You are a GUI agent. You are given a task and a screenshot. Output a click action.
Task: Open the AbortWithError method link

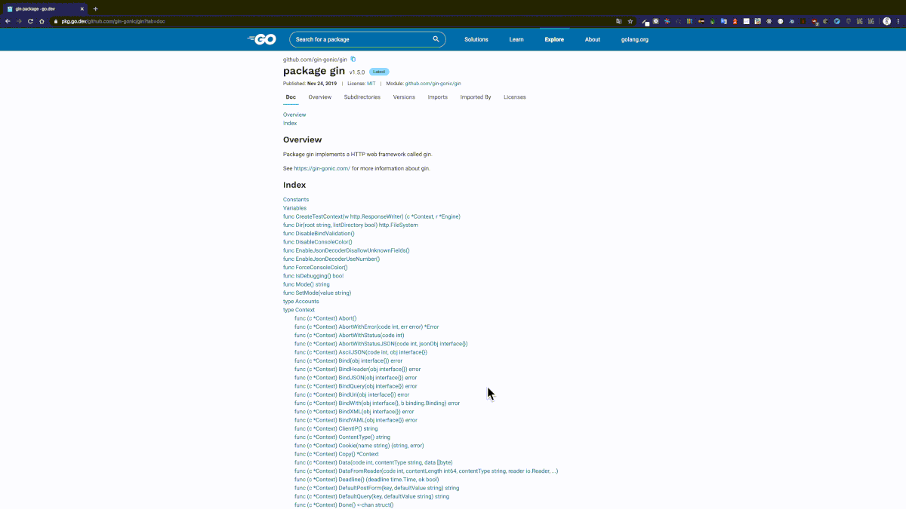(x=366, y=327)
